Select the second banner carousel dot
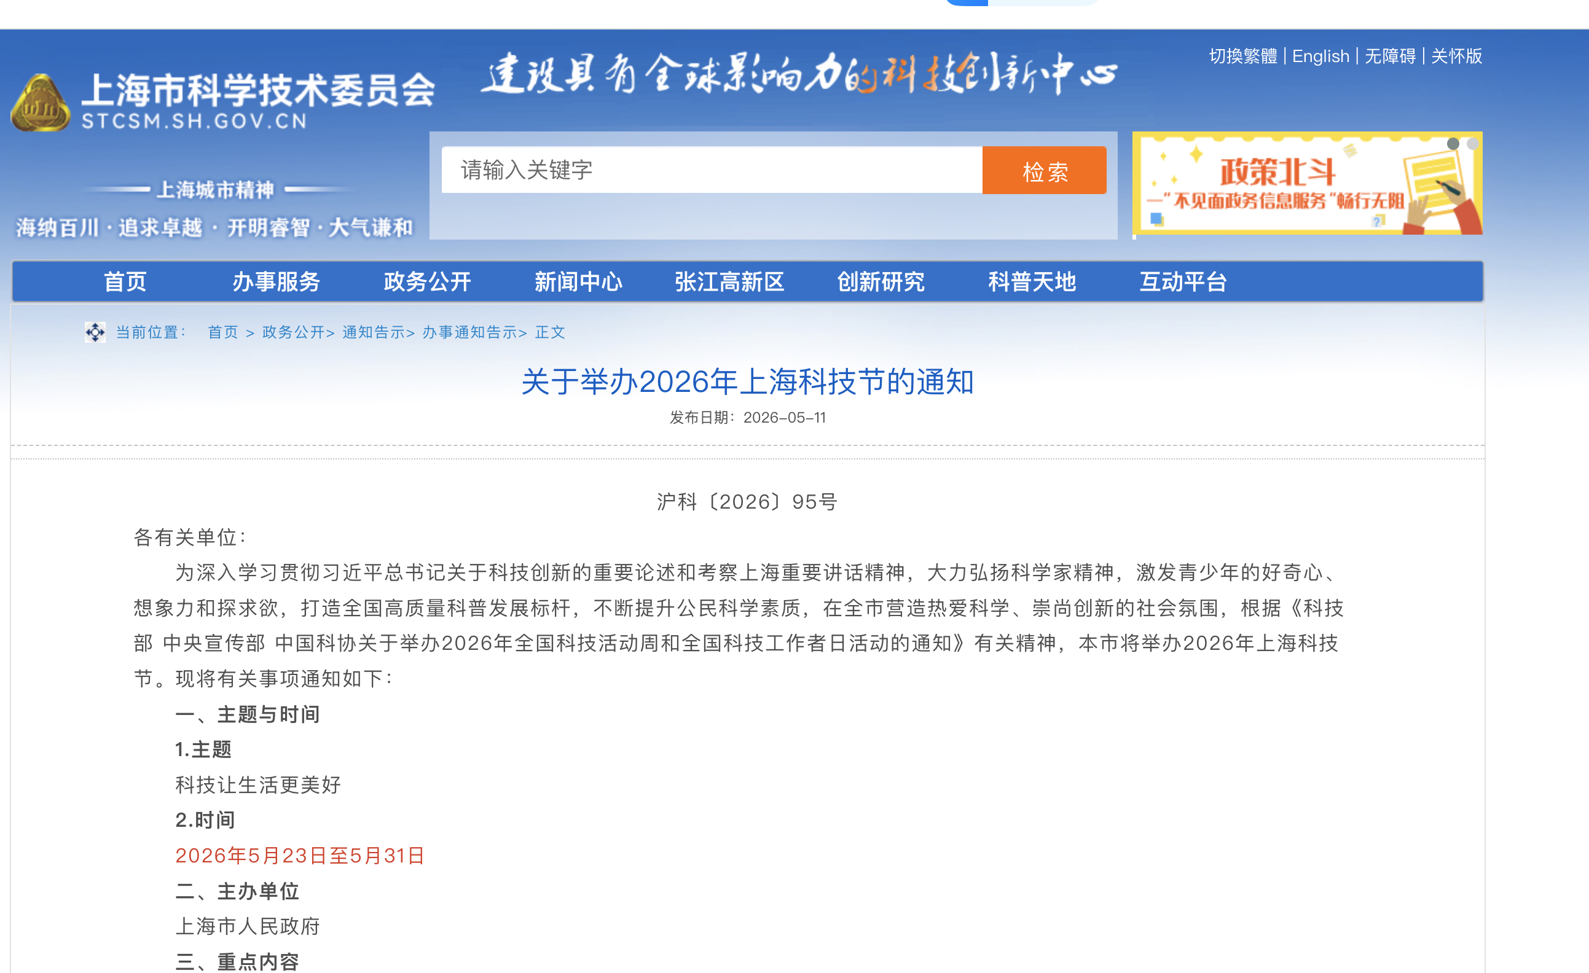Viewport: 1589px width, 973px height. pyautogui.click(x=1472, y=144)
